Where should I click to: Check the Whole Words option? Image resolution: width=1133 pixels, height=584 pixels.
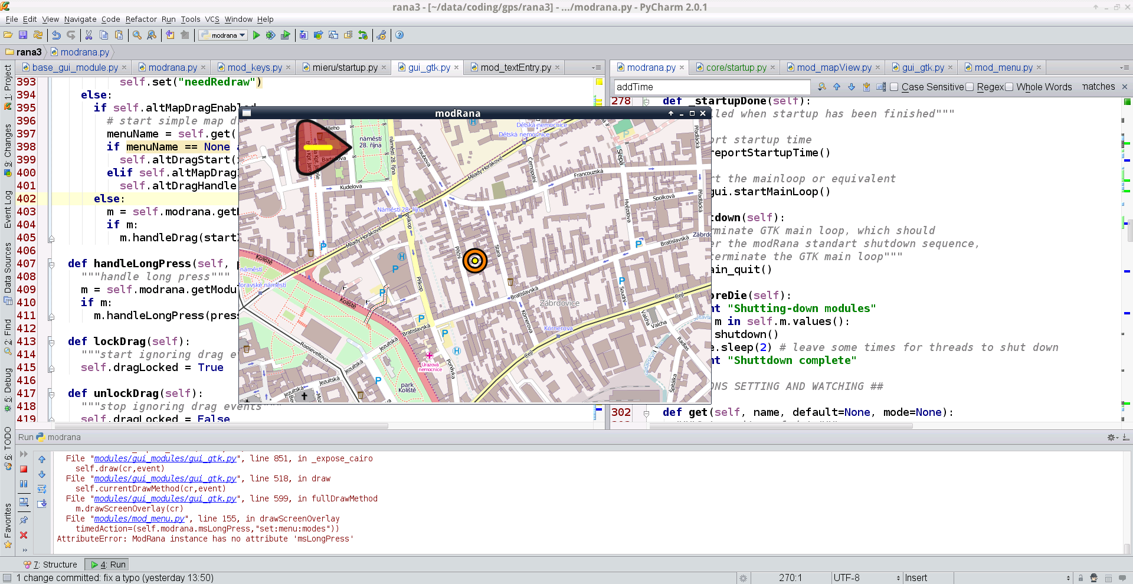pyautogui.click(x=1009, y=87)
